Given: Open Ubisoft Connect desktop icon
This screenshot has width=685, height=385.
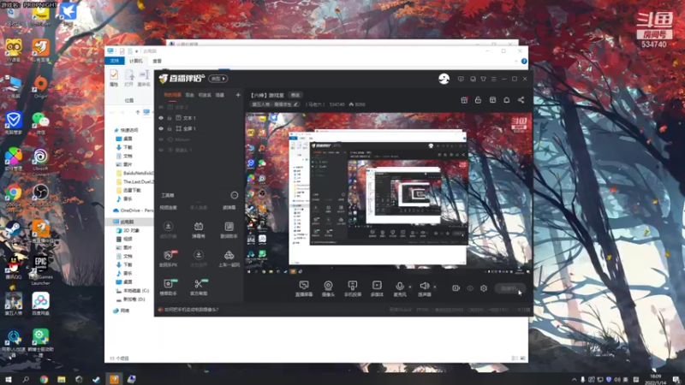Looking at the screenshot, I should (x=40, y=161).
